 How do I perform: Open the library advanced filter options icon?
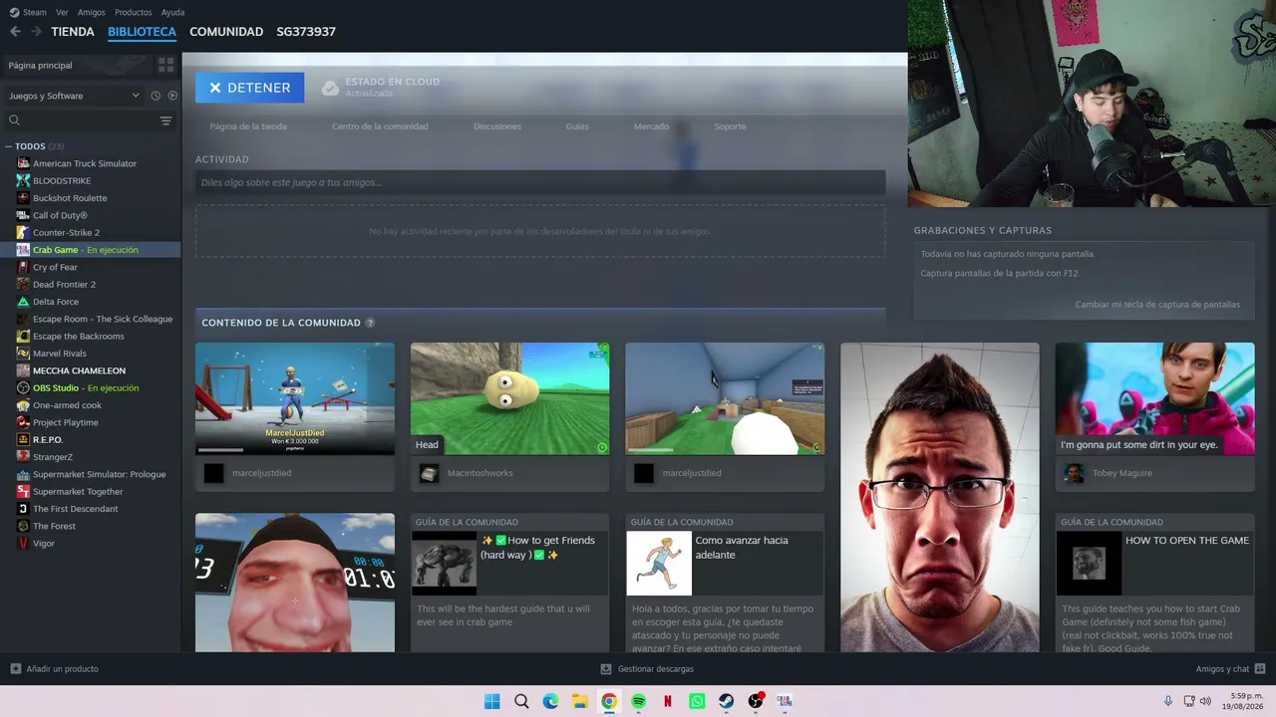coord(166,120)
